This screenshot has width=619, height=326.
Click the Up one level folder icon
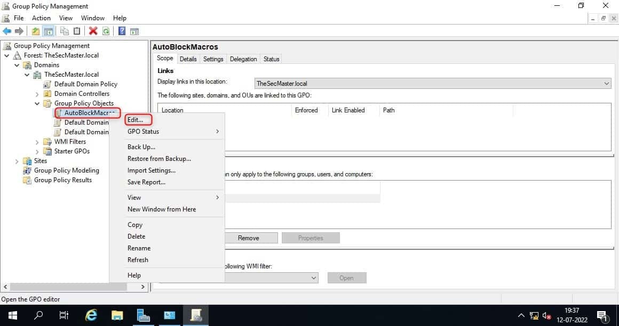point(36,31)
